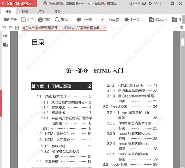
Task: Open the help question mark dropdown
Action: tap(157, 3)
